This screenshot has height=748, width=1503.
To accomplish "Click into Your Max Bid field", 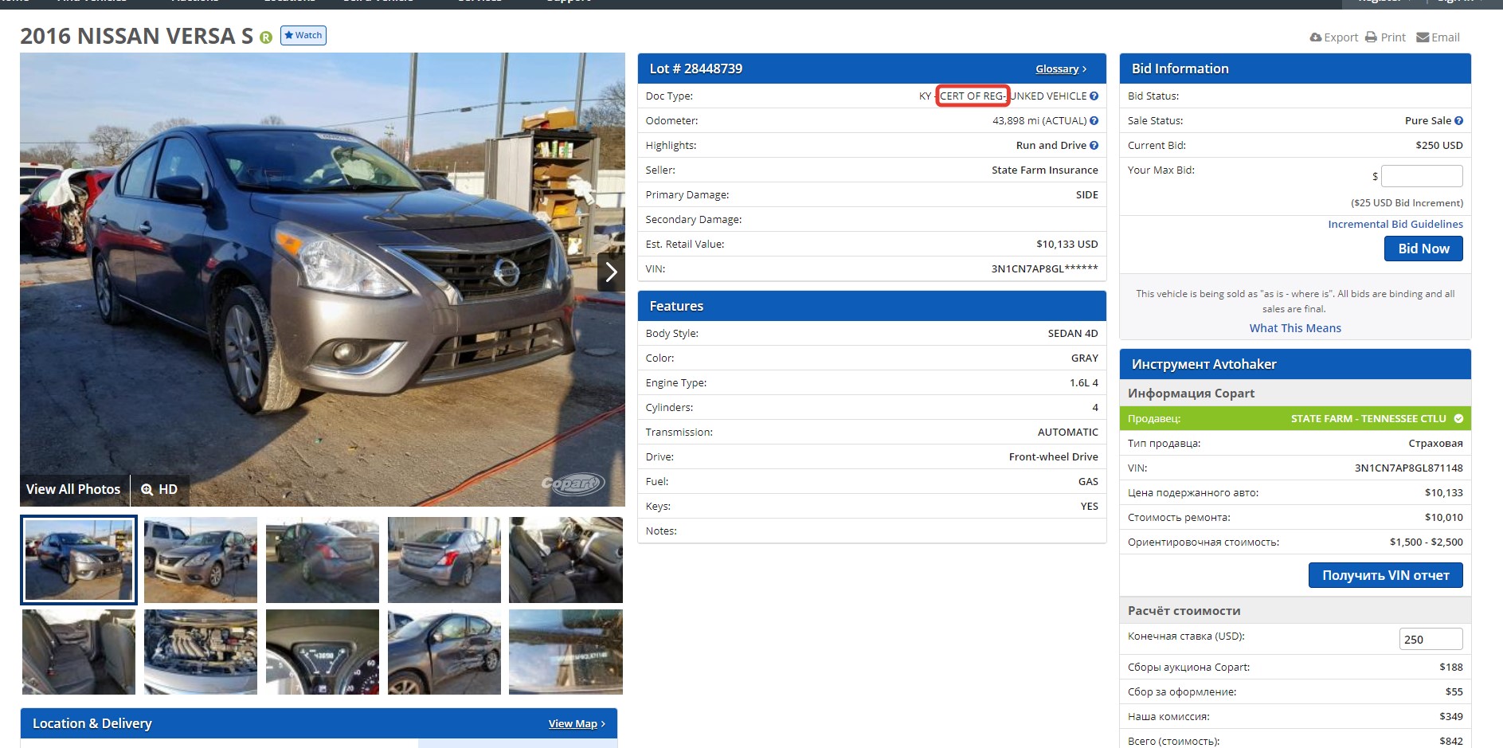I will (1422, 176).
